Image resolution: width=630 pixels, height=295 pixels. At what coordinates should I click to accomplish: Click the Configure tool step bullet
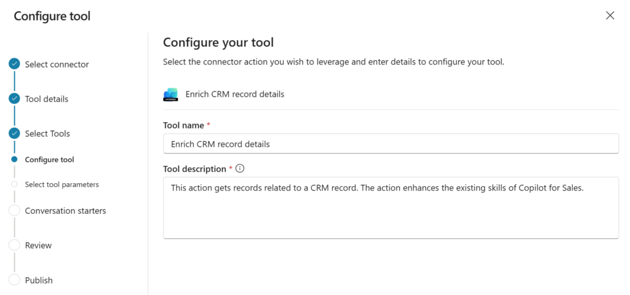(14, 160)
